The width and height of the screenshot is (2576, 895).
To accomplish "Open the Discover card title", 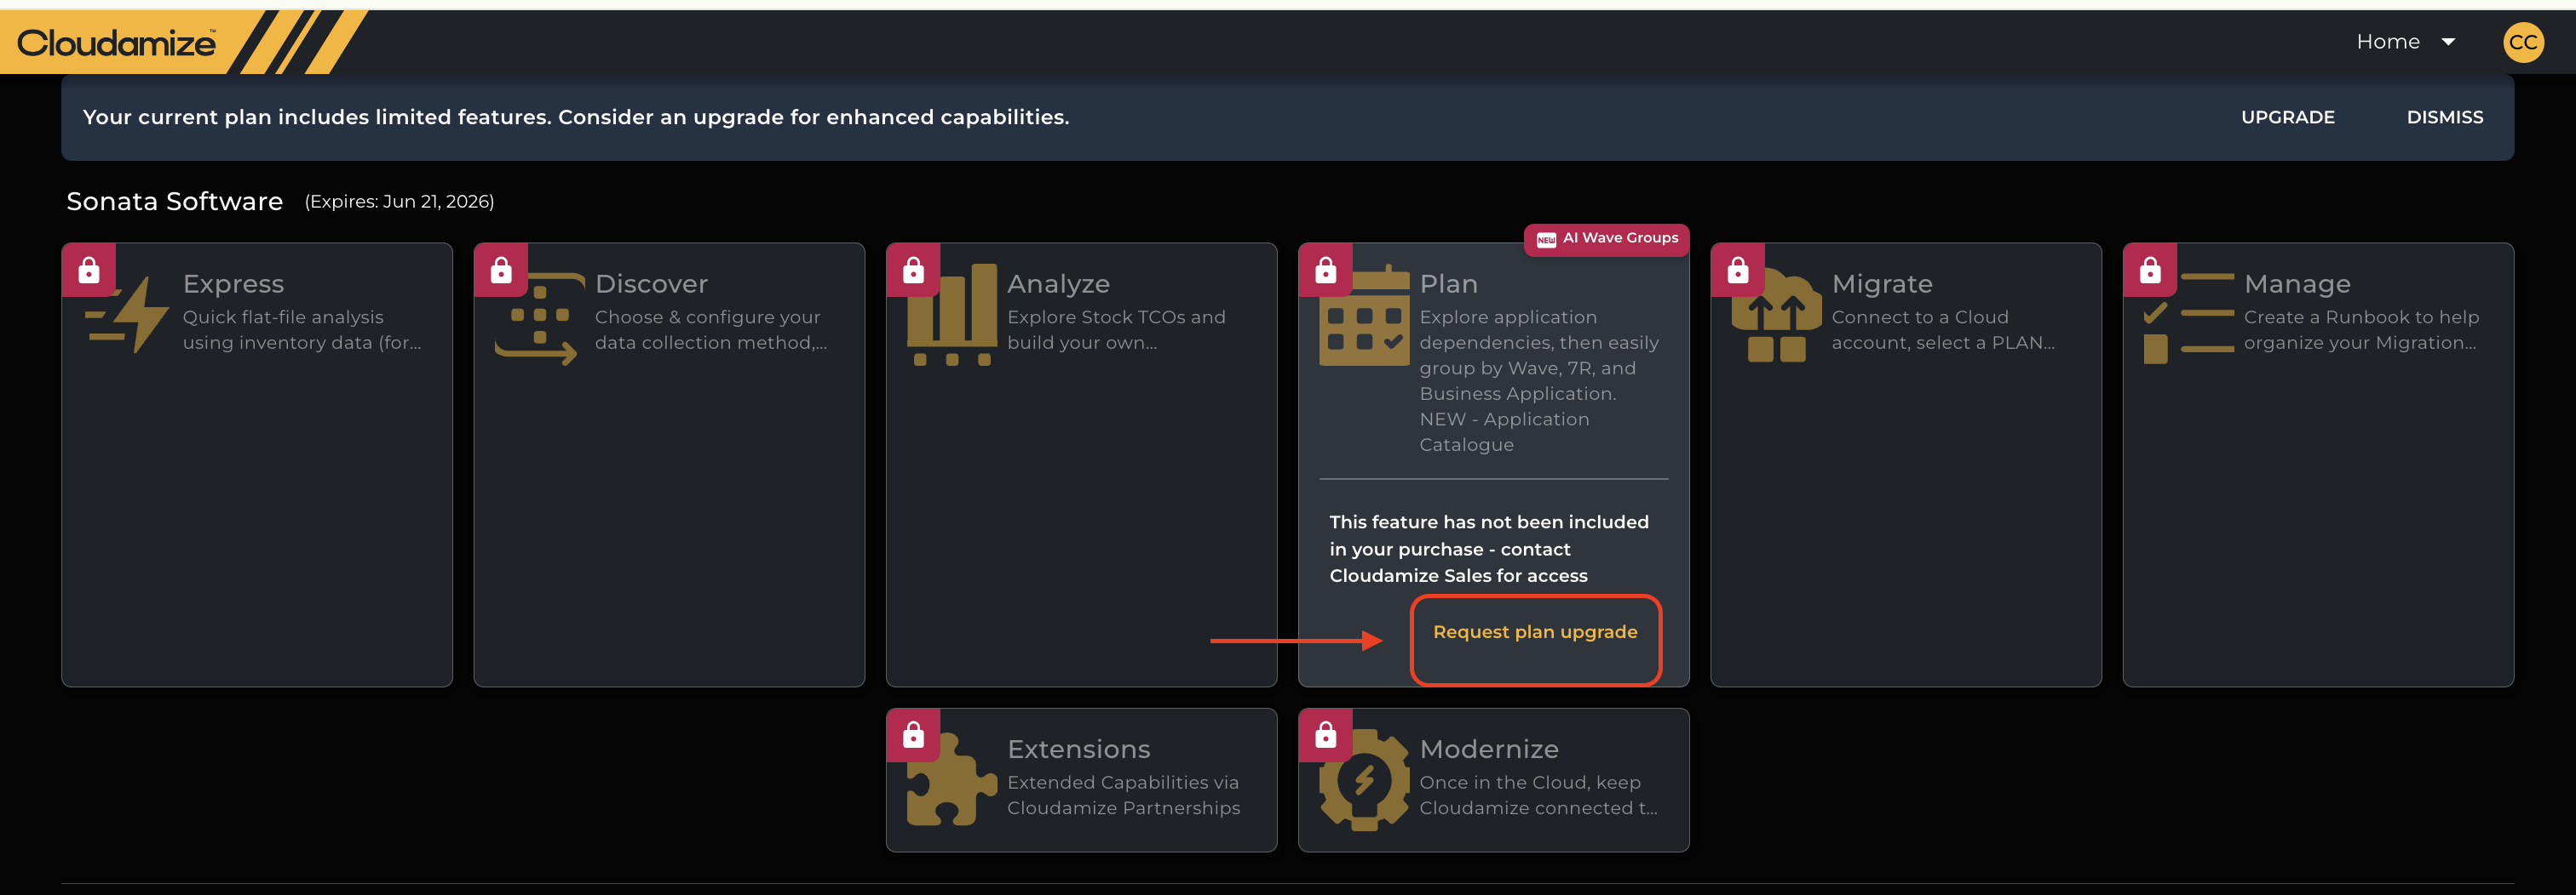I will pos(651,283).
